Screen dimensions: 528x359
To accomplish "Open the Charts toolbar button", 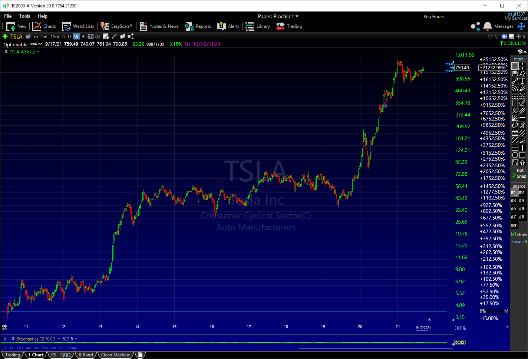I will (44, 26).
